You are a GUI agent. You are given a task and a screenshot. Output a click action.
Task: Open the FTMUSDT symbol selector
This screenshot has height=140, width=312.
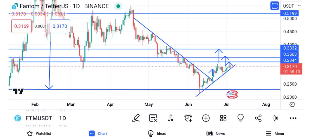click(38, 118)
